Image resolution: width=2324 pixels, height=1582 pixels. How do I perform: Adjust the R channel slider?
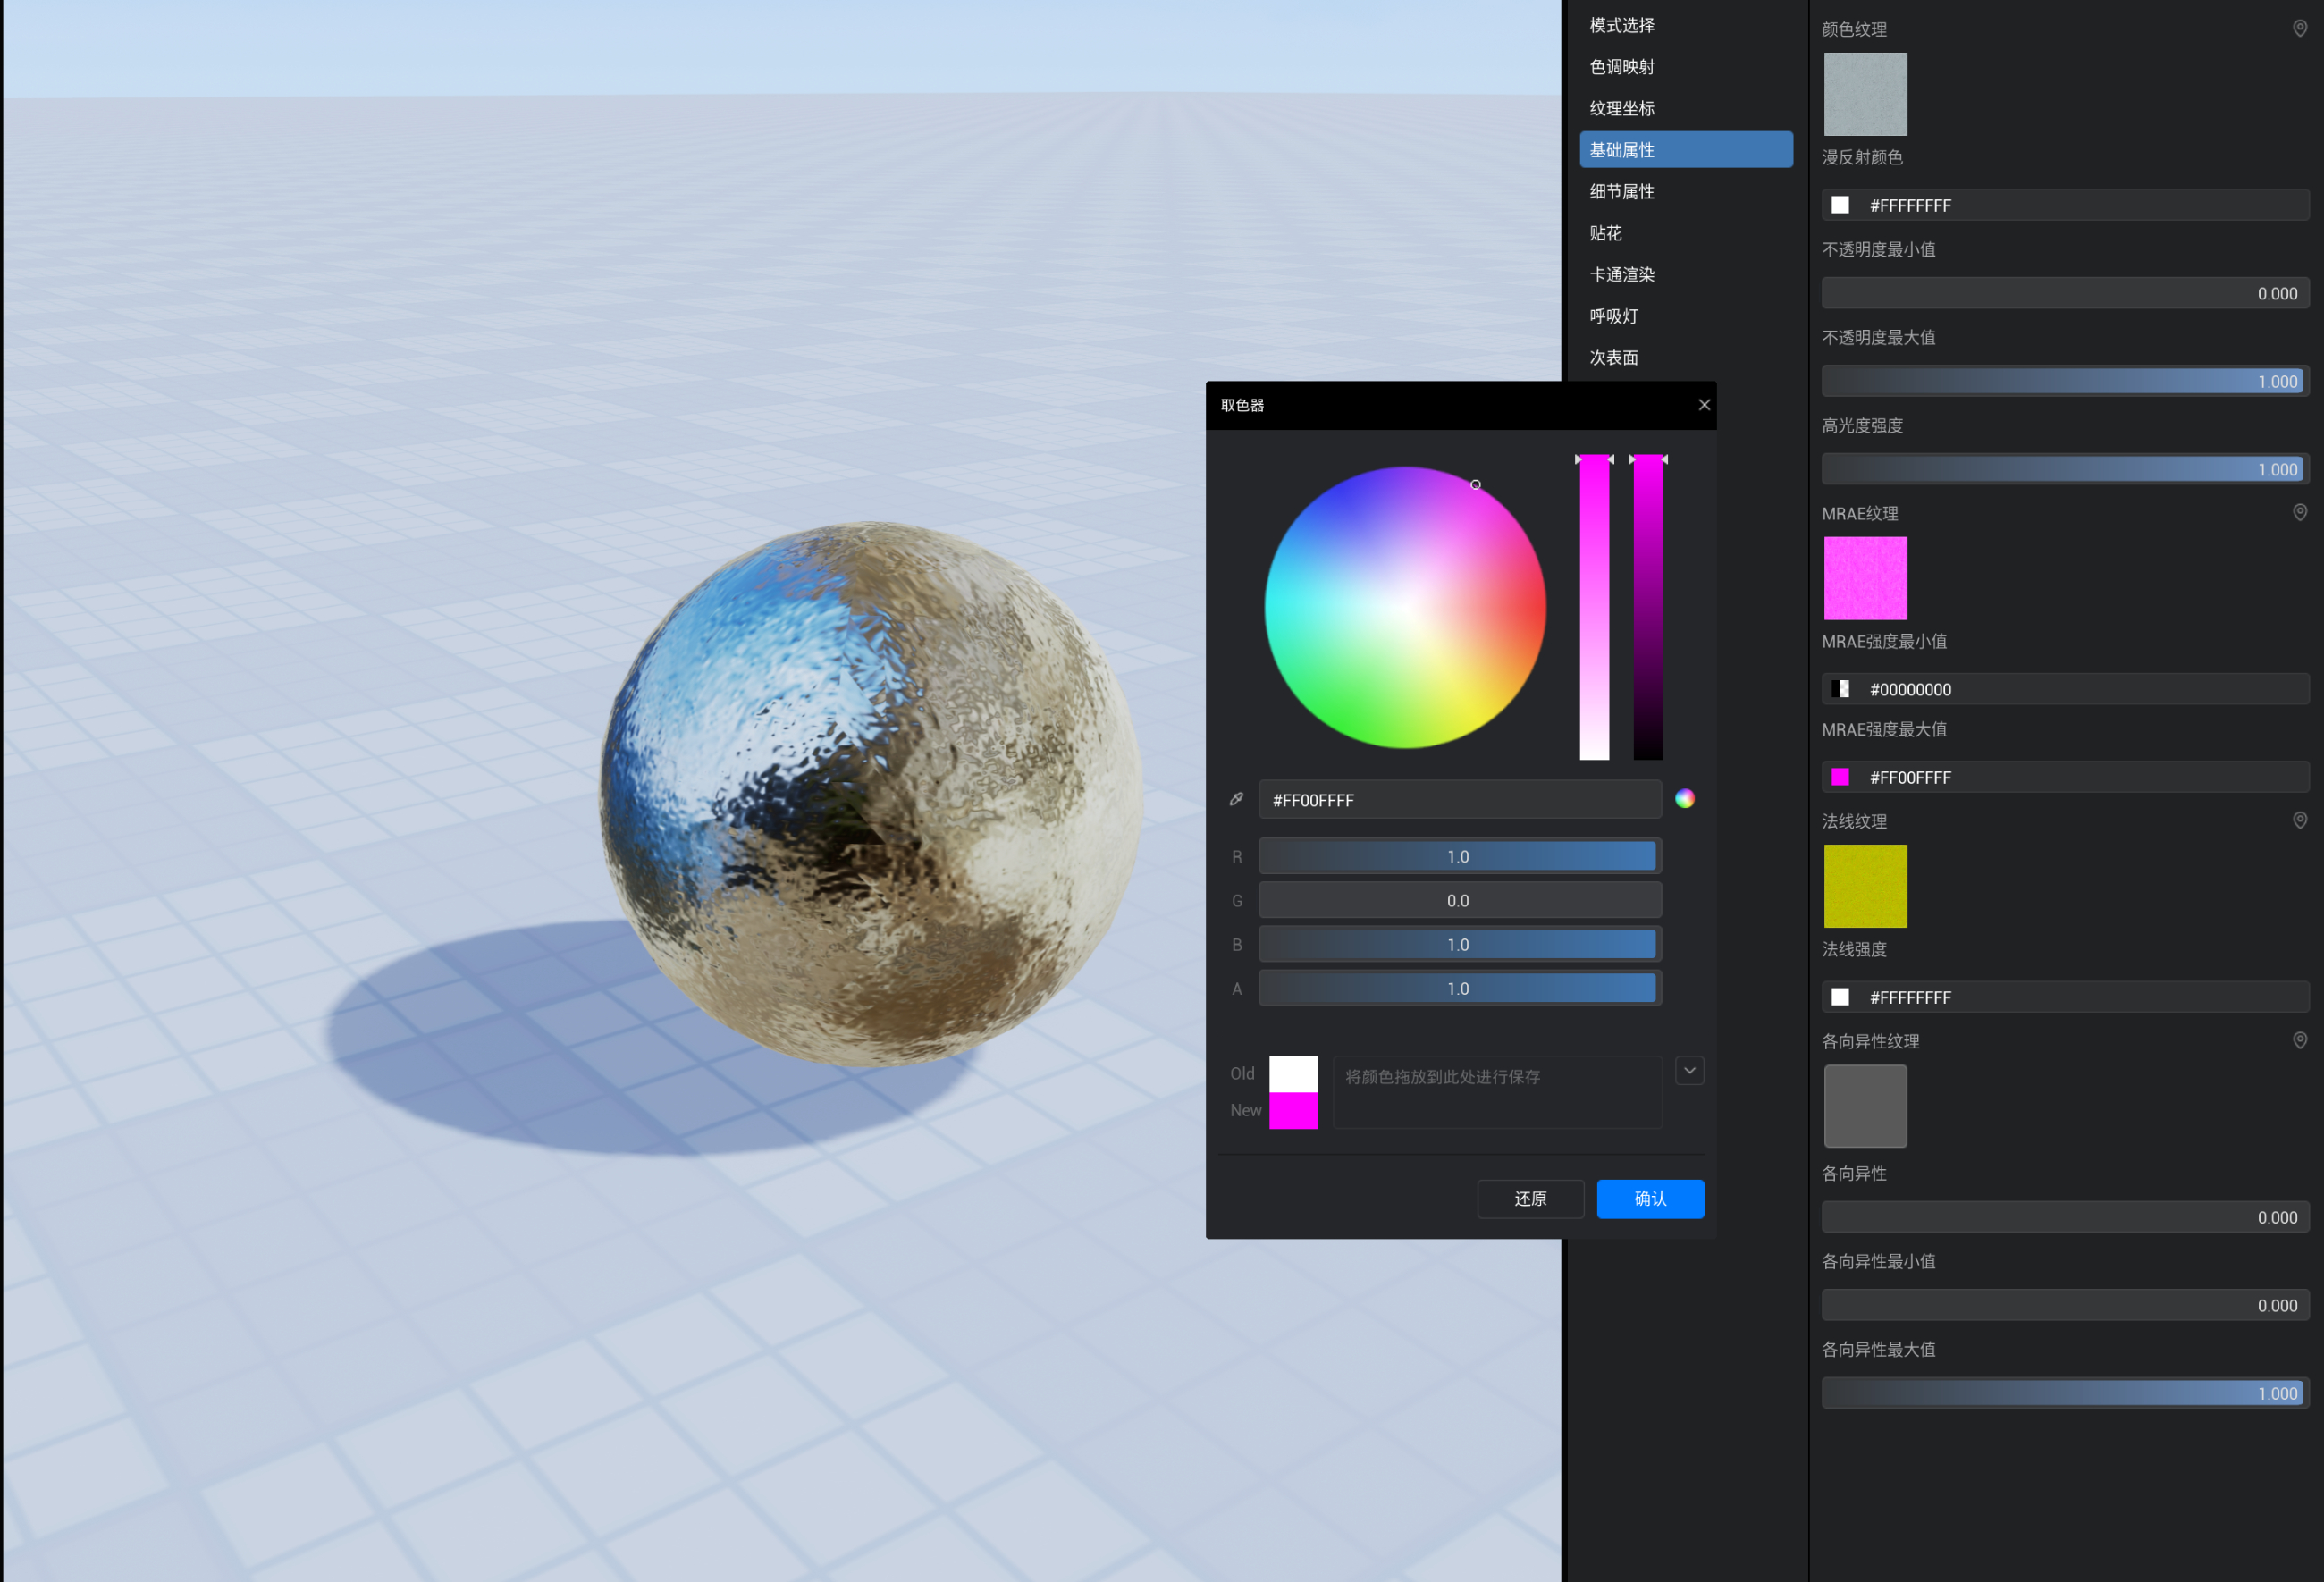point(1460,856)
